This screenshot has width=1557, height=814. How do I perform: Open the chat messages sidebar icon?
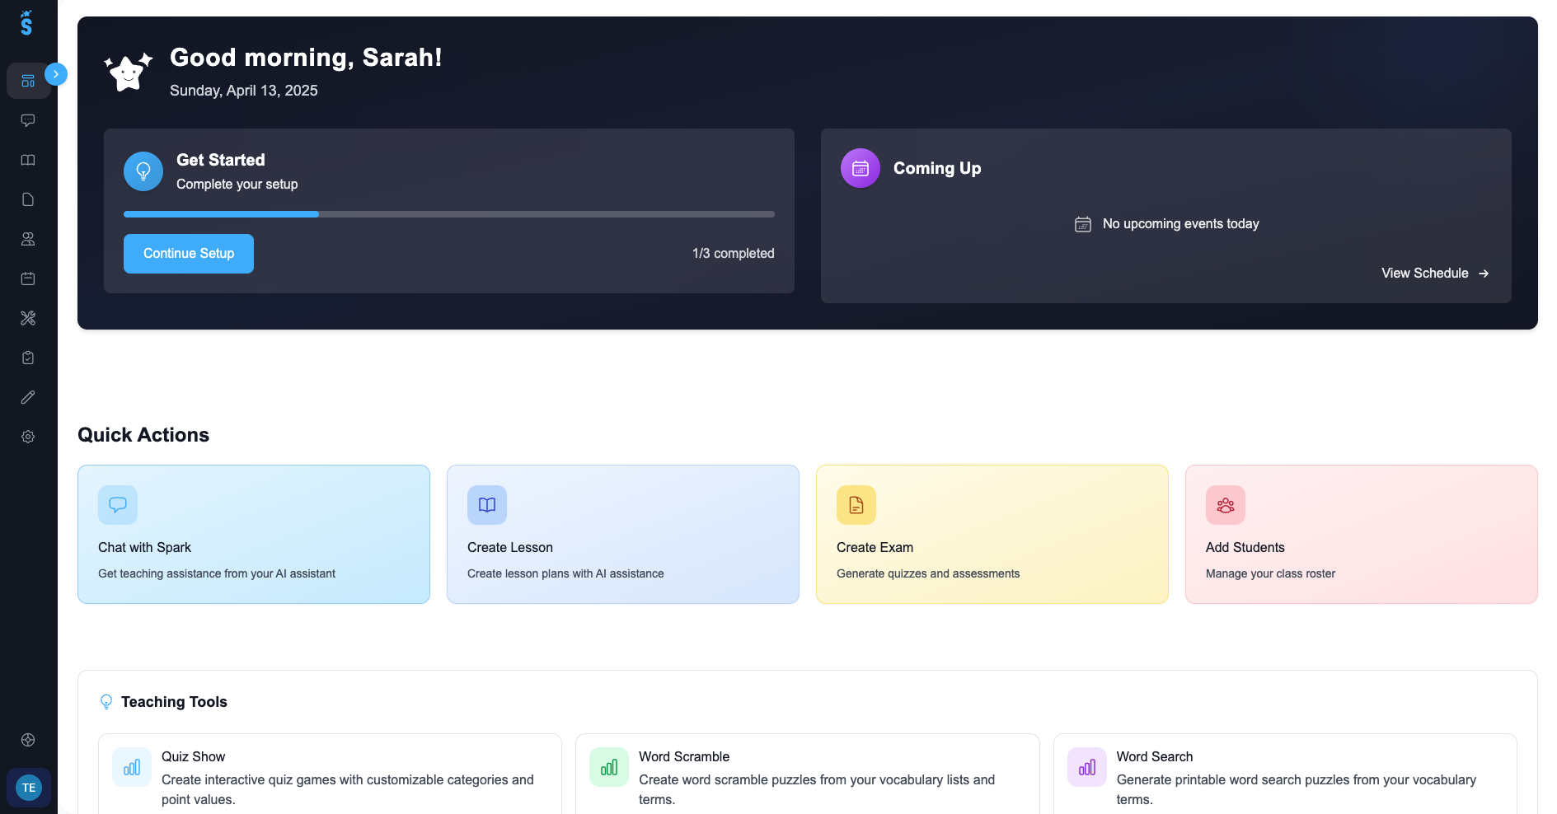pos(28,119)
